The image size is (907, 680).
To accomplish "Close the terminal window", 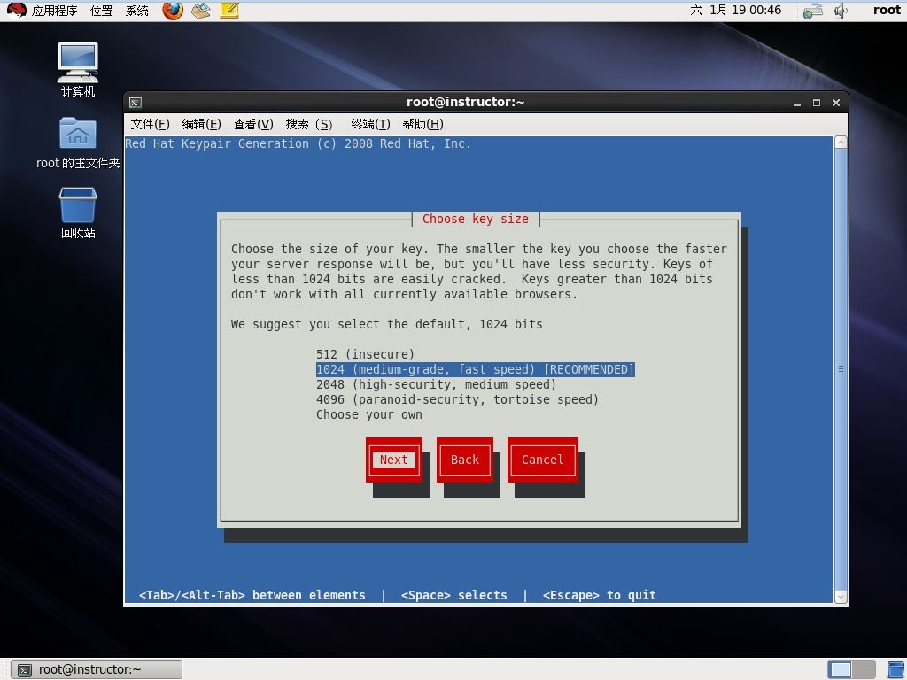I will (836, 103).
